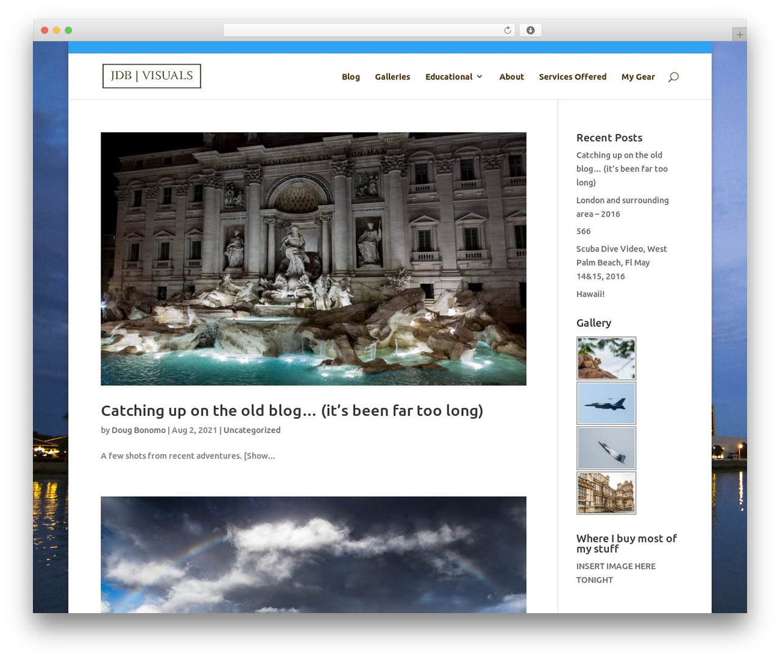Image resolution: width=780 pixels, height=660 pixels.
Task: Click the browser address bar
Action: pyautogui.click(x=369, y=30)
